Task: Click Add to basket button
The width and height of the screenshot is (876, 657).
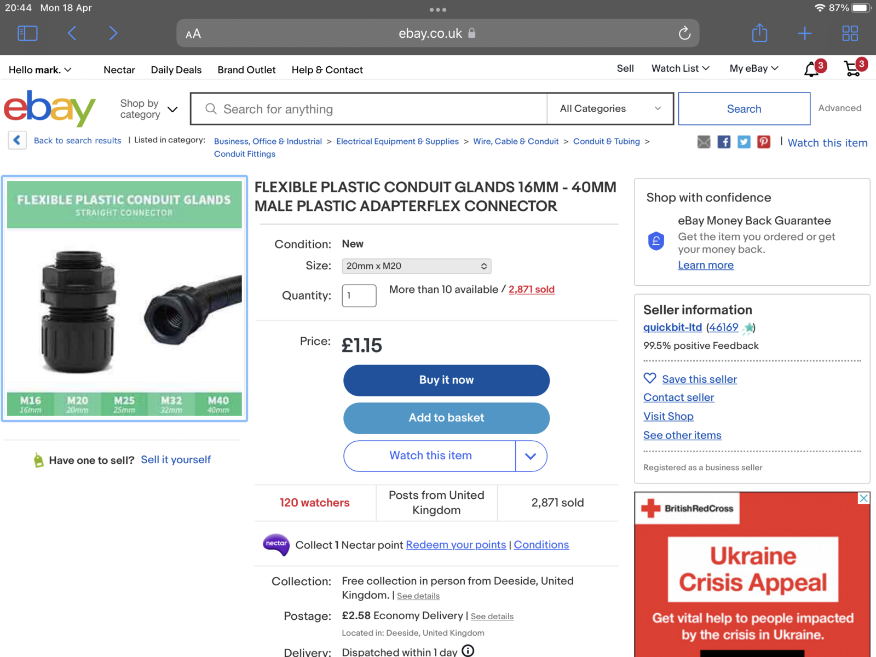Action: pyautogui.click(x=446, y=418)
